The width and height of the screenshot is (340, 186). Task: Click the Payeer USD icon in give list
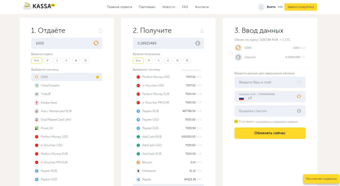pos(37,179)
